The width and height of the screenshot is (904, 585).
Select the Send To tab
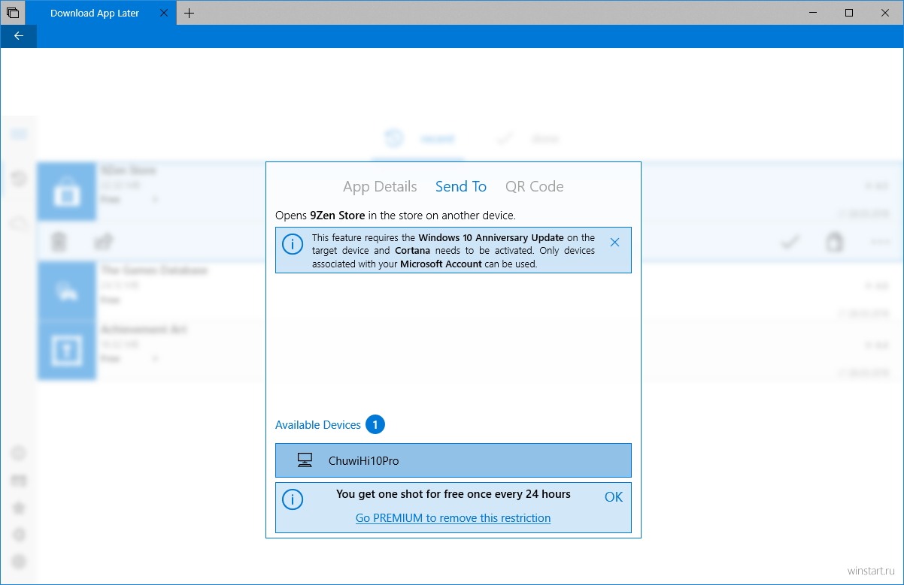coord(461,187)
